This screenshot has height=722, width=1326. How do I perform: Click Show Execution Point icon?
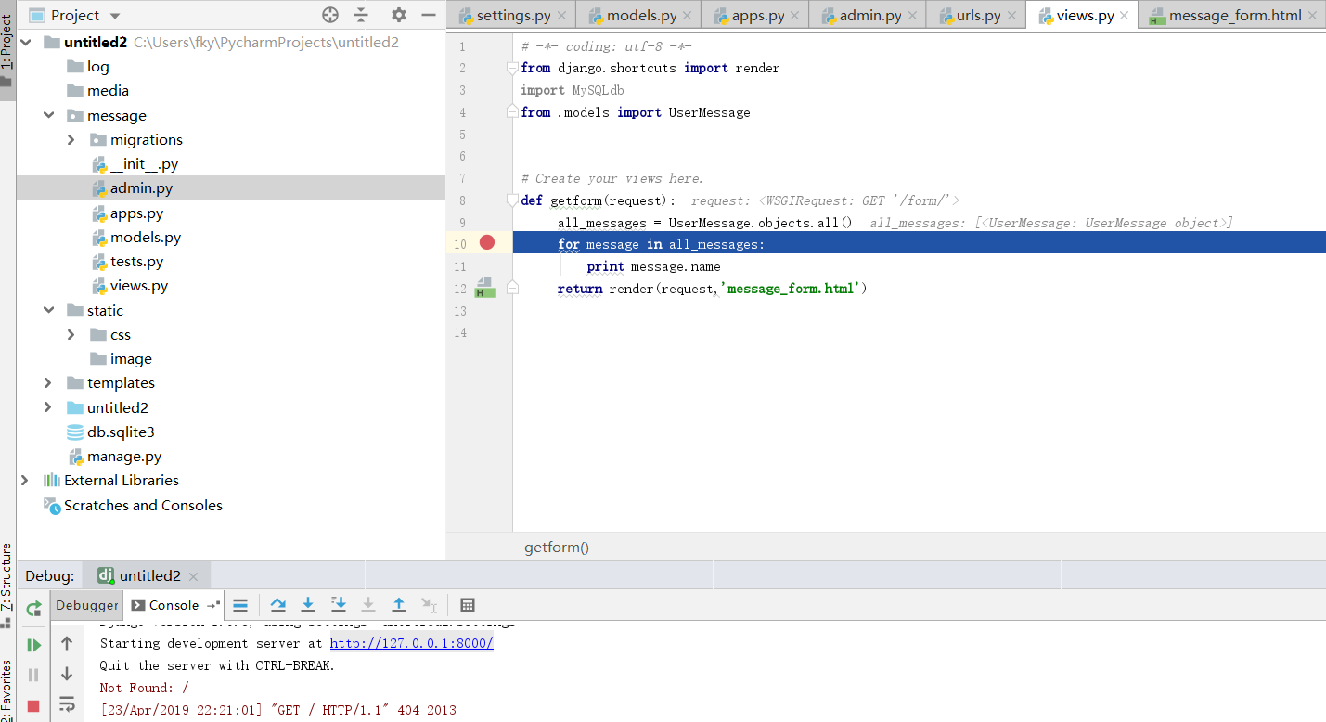click(240, 605)
